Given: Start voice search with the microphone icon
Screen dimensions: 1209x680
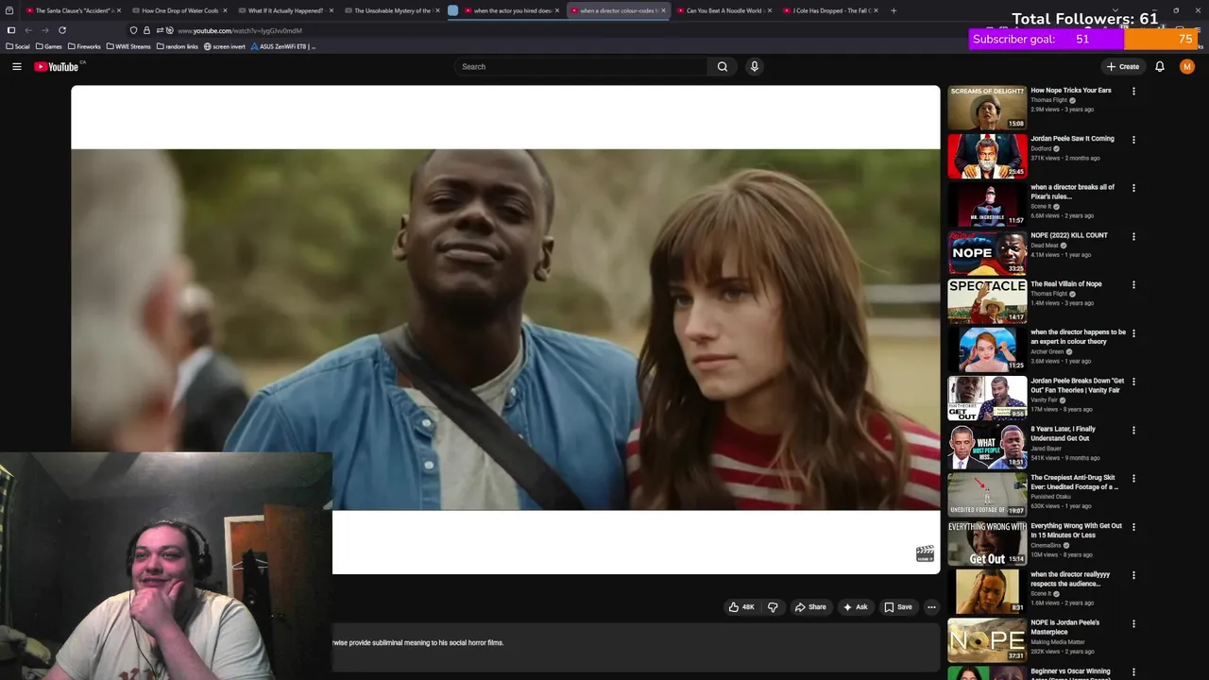Looking at the screenshot, I should [x=754, y=66].
